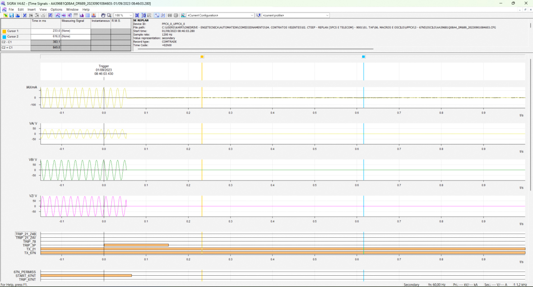Click Cursor 1 Measuring Signal cell

[75, 31]
